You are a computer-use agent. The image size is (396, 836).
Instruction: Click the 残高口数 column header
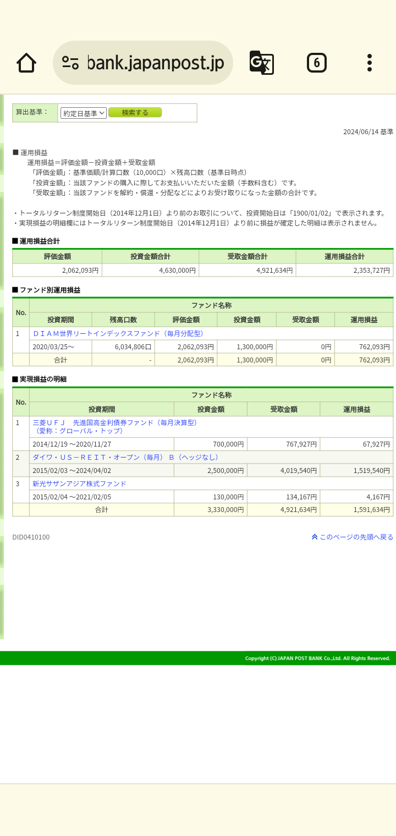(x=123, y=320)
